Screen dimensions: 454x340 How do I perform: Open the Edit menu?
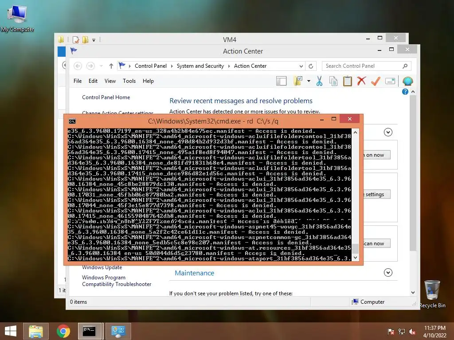click(x=93, y=81)
